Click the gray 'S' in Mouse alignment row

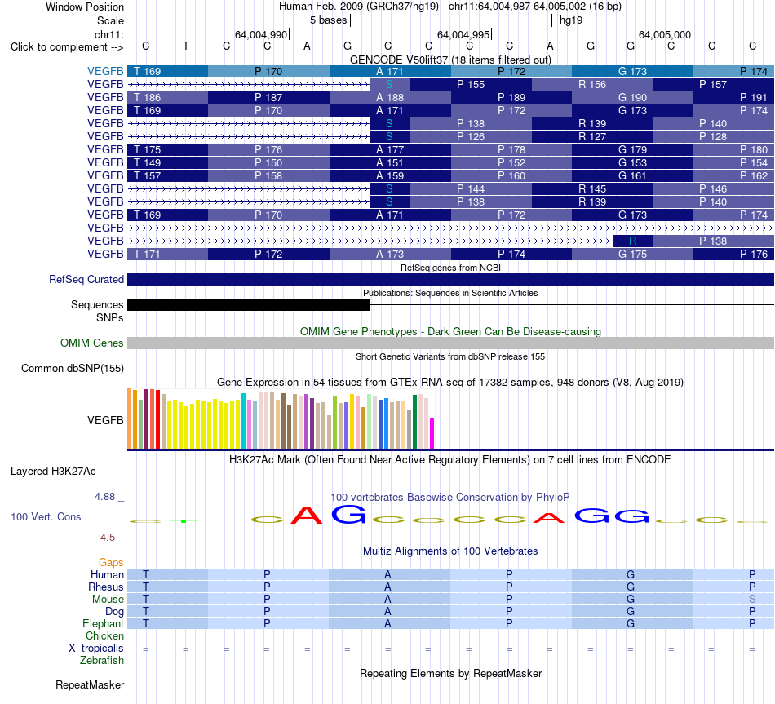pos(752,600)
